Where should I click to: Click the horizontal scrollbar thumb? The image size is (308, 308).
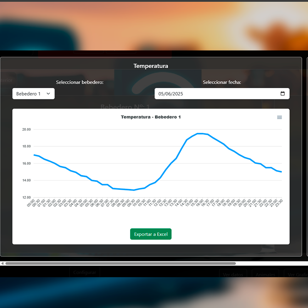click(120, 263)
